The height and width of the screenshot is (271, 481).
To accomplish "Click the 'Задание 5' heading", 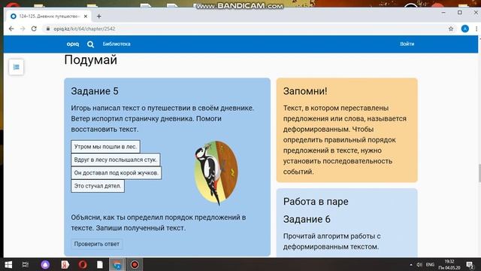I will click(95, 91).
